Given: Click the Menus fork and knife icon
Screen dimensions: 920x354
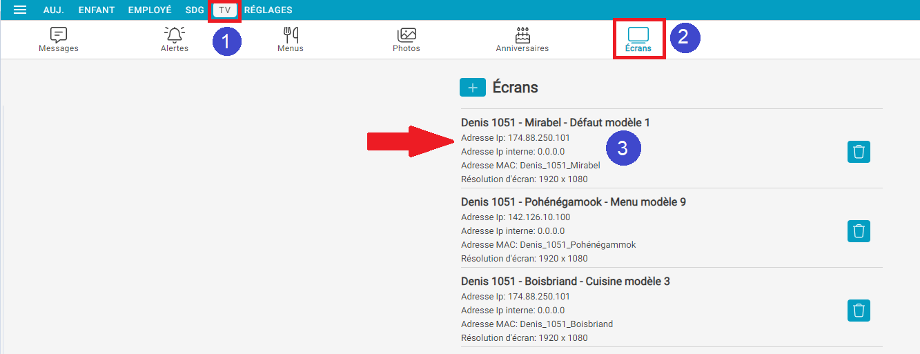Looking at the screenshot, I should pos(291,35).
